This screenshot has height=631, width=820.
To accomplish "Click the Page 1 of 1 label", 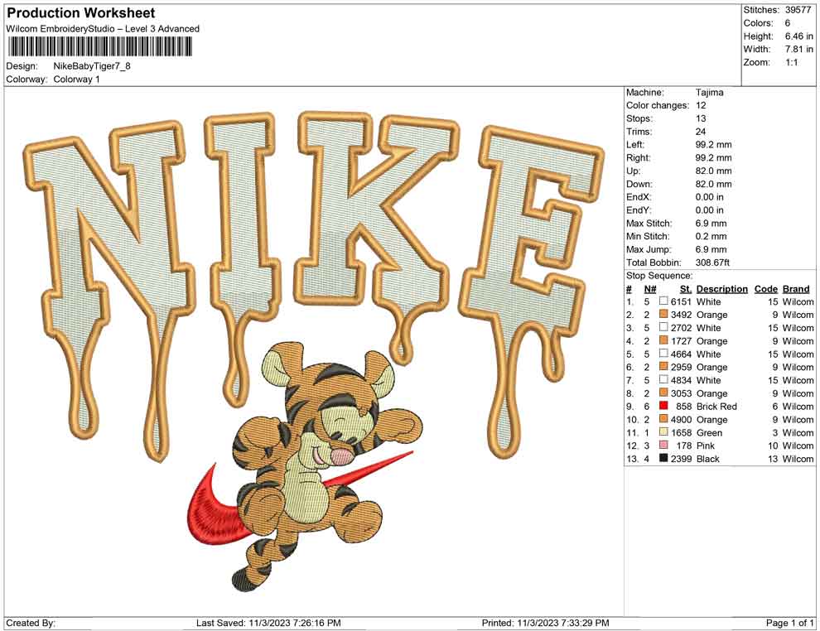I will tap(789, 623).
